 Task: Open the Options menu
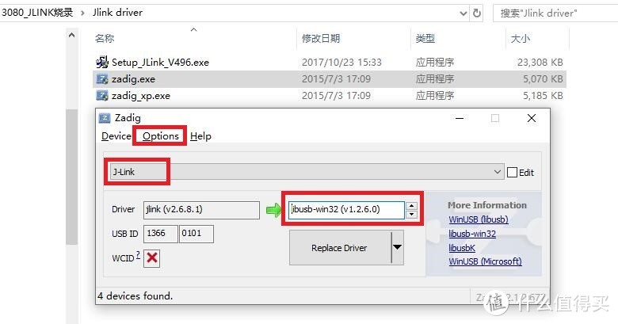point(160,136)
